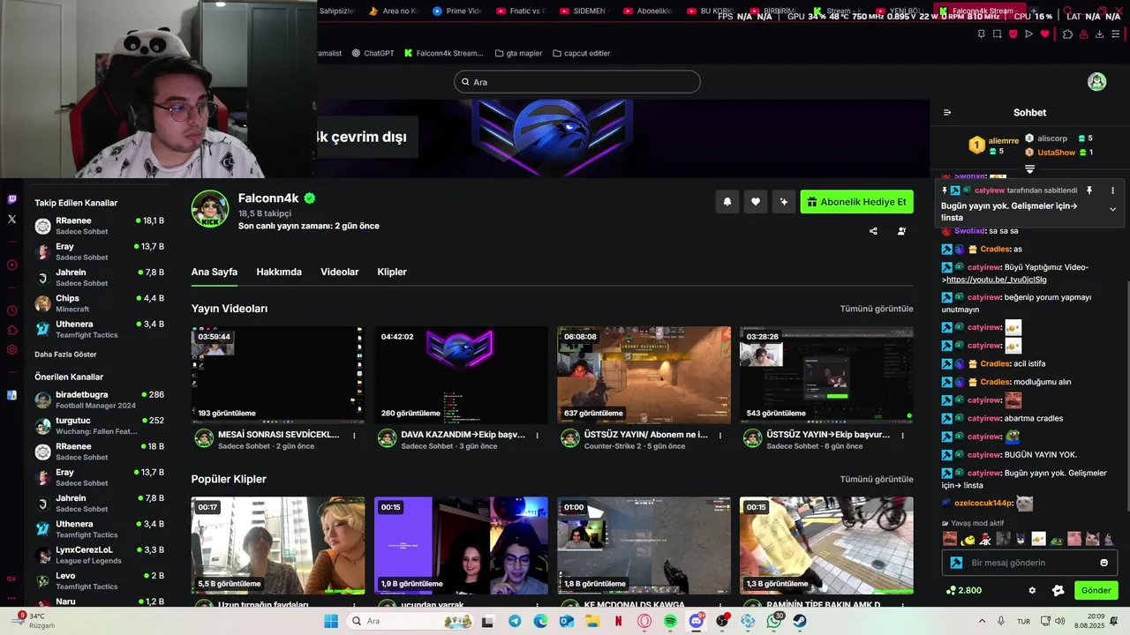Open Spotify from the Windows taskbar
This screenshot has height=635, width=1130.
click(x=670, y=621)
